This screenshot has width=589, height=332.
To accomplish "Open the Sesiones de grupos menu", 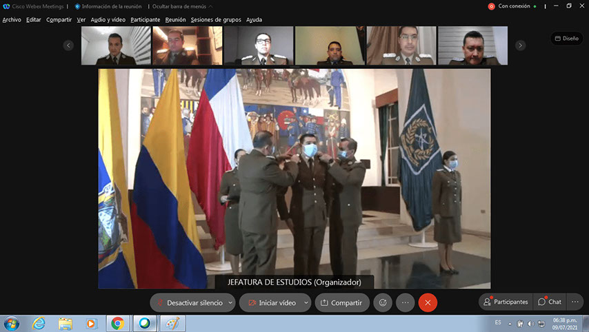I will [216, 20].
